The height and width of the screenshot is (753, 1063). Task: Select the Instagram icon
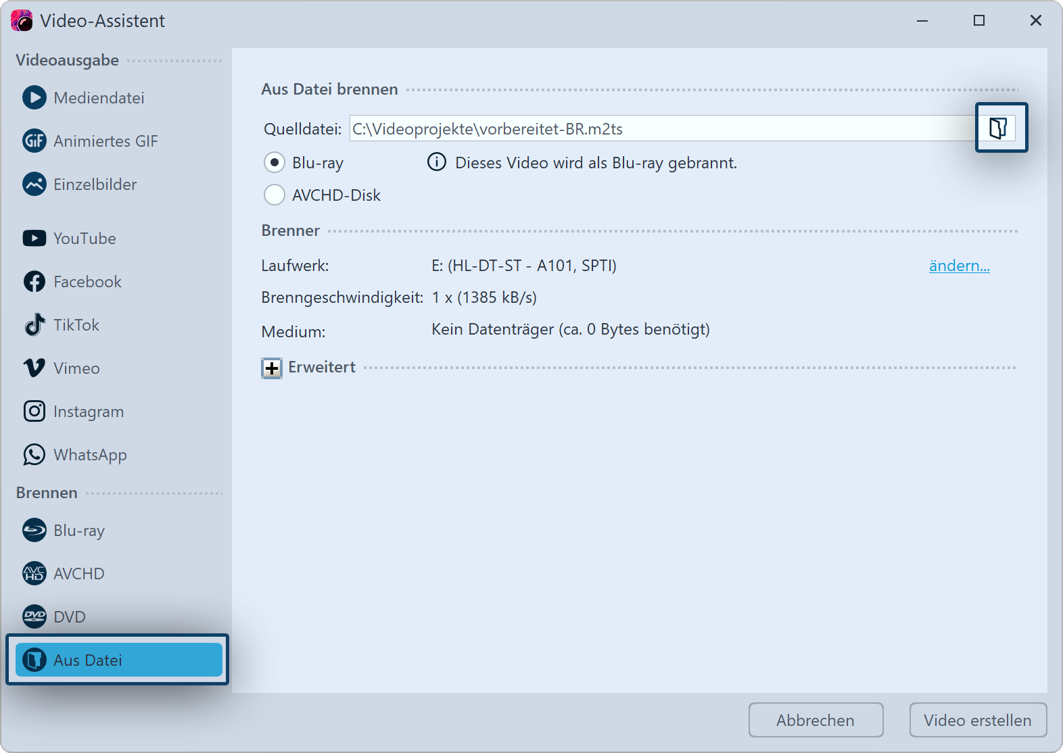coord(34,412)
